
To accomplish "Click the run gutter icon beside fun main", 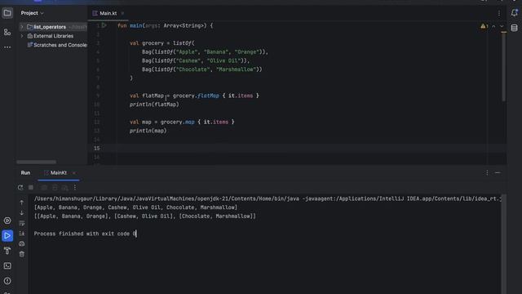I will coord(104,25).
